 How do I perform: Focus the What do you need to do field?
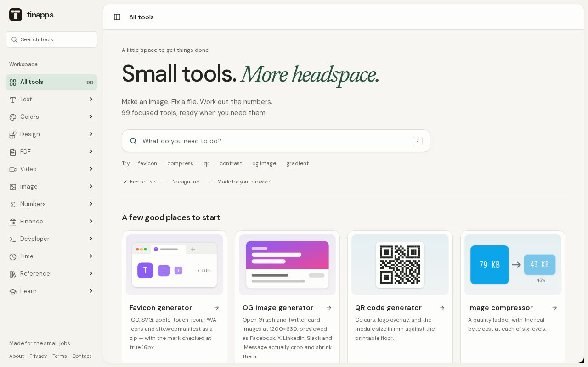click(276, 141)
